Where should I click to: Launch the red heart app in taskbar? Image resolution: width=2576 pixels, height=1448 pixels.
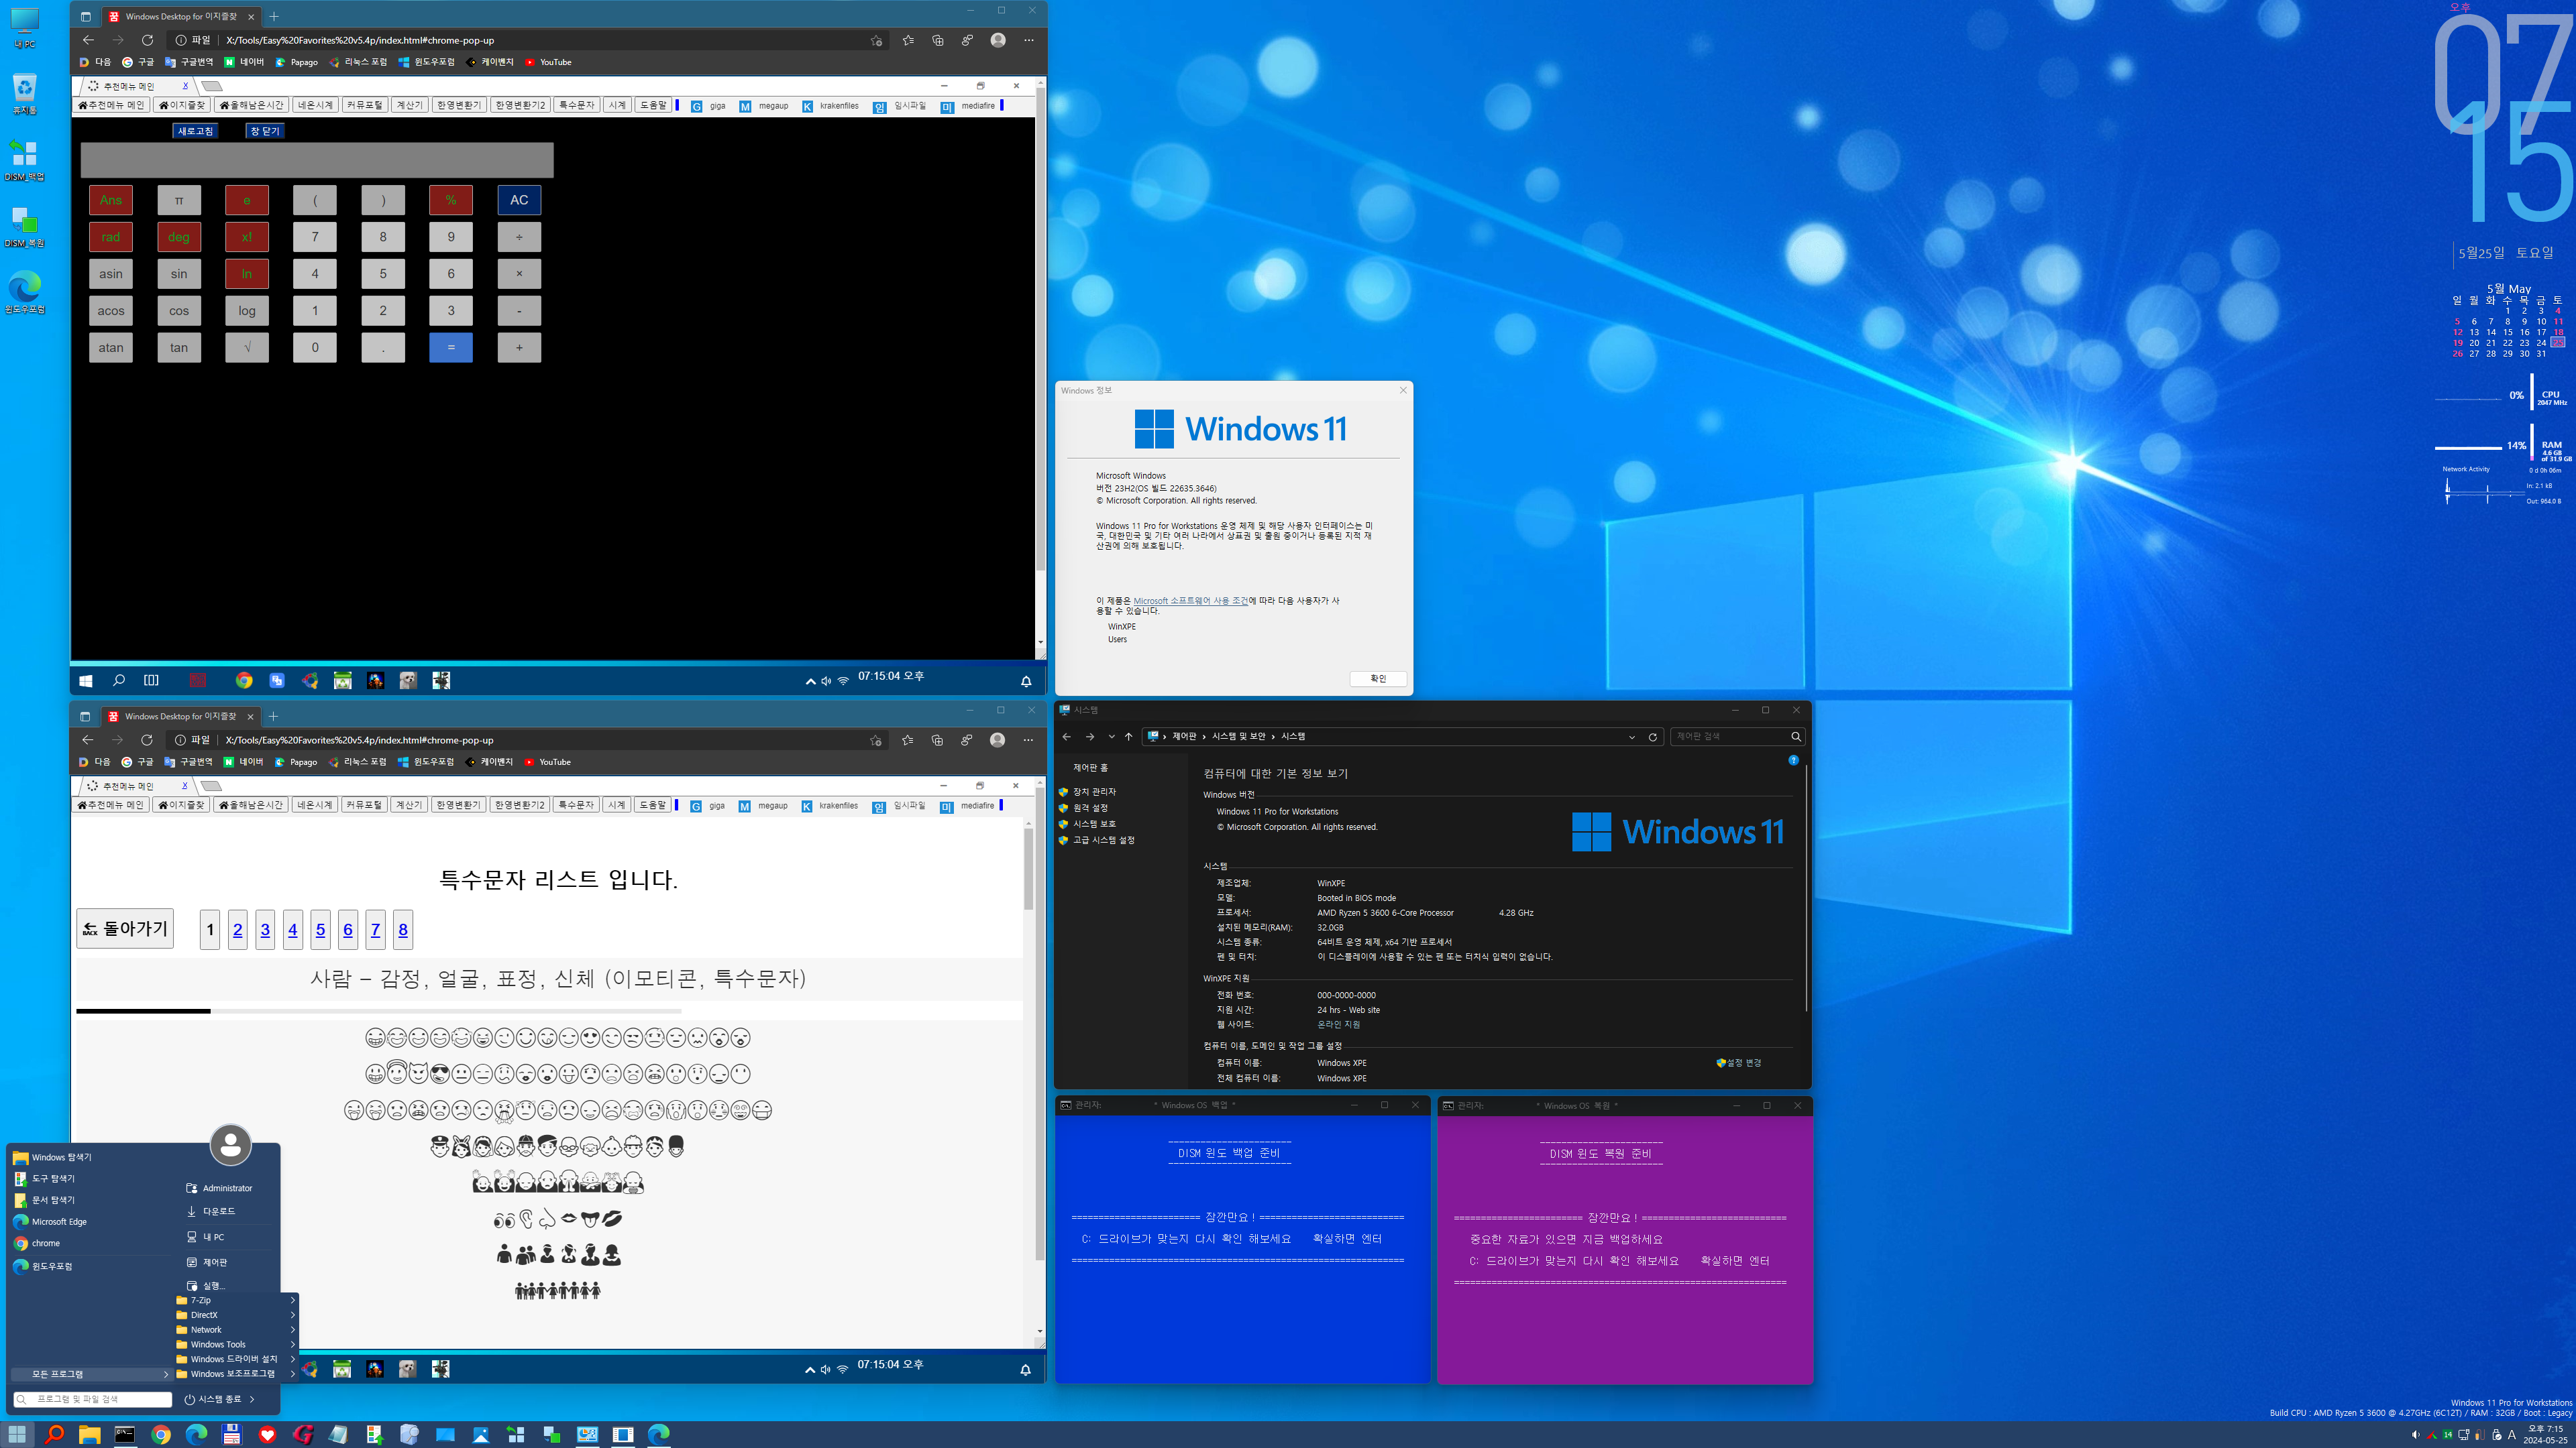pos(267,1434)
